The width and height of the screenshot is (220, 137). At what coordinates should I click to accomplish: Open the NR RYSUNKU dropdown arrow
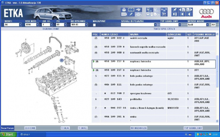click(87, 25)
